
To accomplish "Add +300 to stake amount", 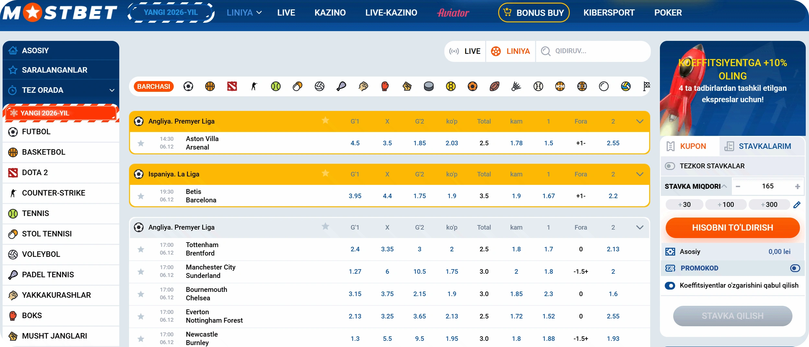I will click(769, 205).
